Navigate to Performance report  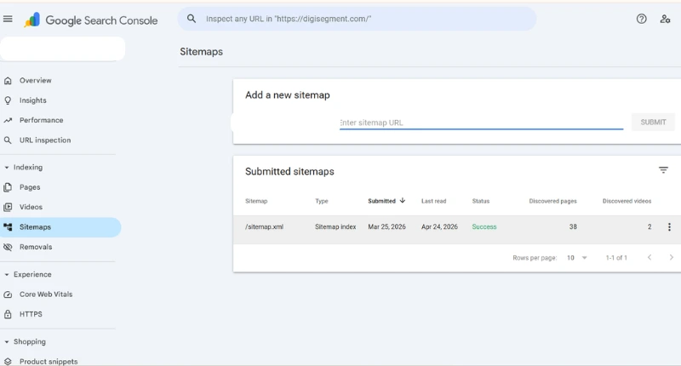pyautogui.click(x=41, y=120)
